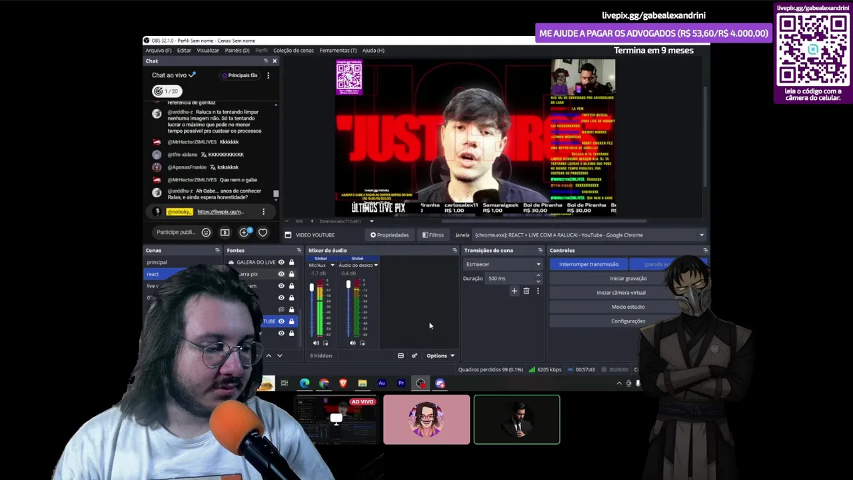This screenshot has height=480, width=853.
Task: Open Mic/Aux channel dropdown arrow
Action: point(332,265)
